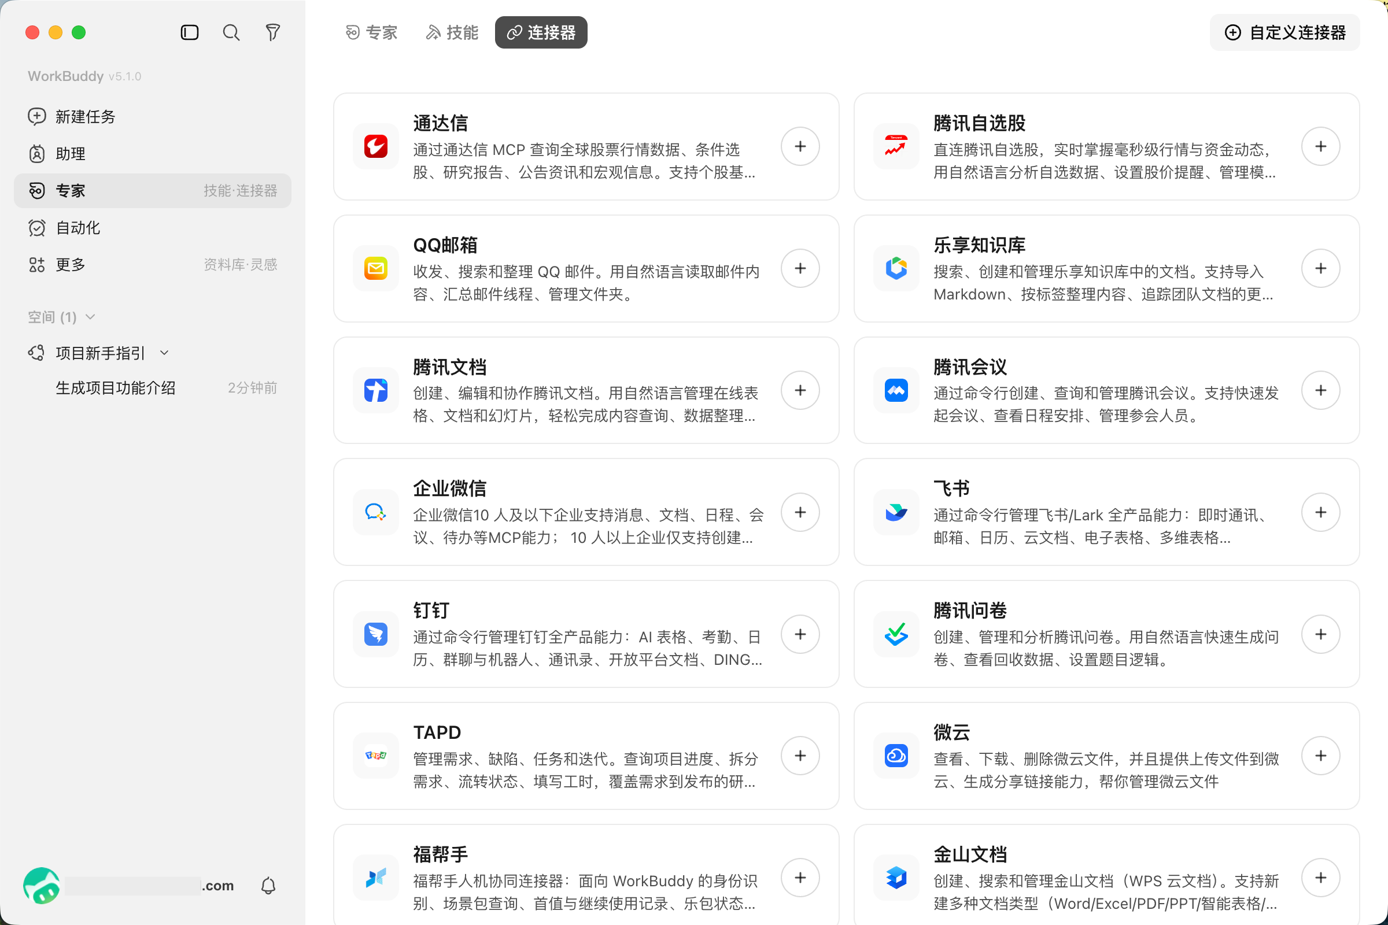Collapse the 空间 (1) section chevron

[x=90, y=317]
